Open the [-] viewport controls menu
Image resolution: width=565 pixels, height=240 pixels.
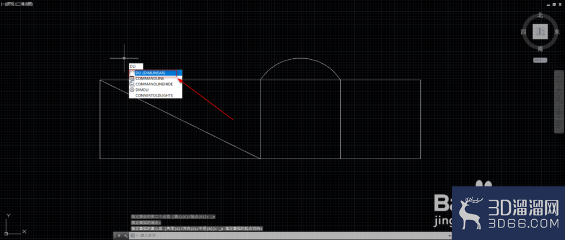3,4
